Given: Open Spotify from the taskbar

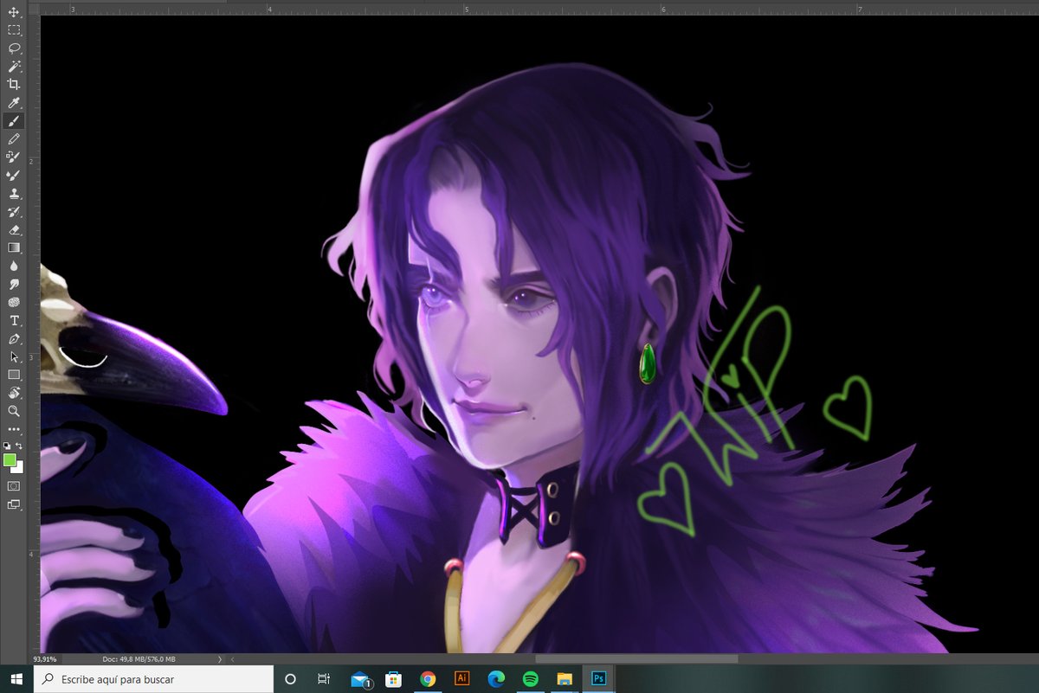Looking at the screenshot, I should click(x=530, y=679).
